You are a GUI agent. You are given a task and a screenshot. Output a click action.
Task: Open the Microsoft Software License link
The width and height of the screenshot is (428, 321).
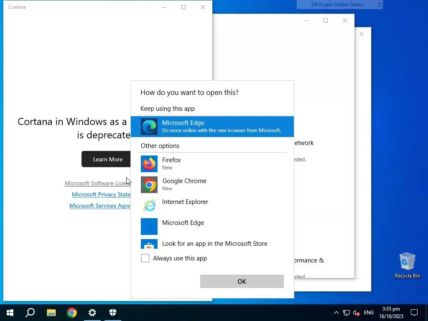pos(97,183)
